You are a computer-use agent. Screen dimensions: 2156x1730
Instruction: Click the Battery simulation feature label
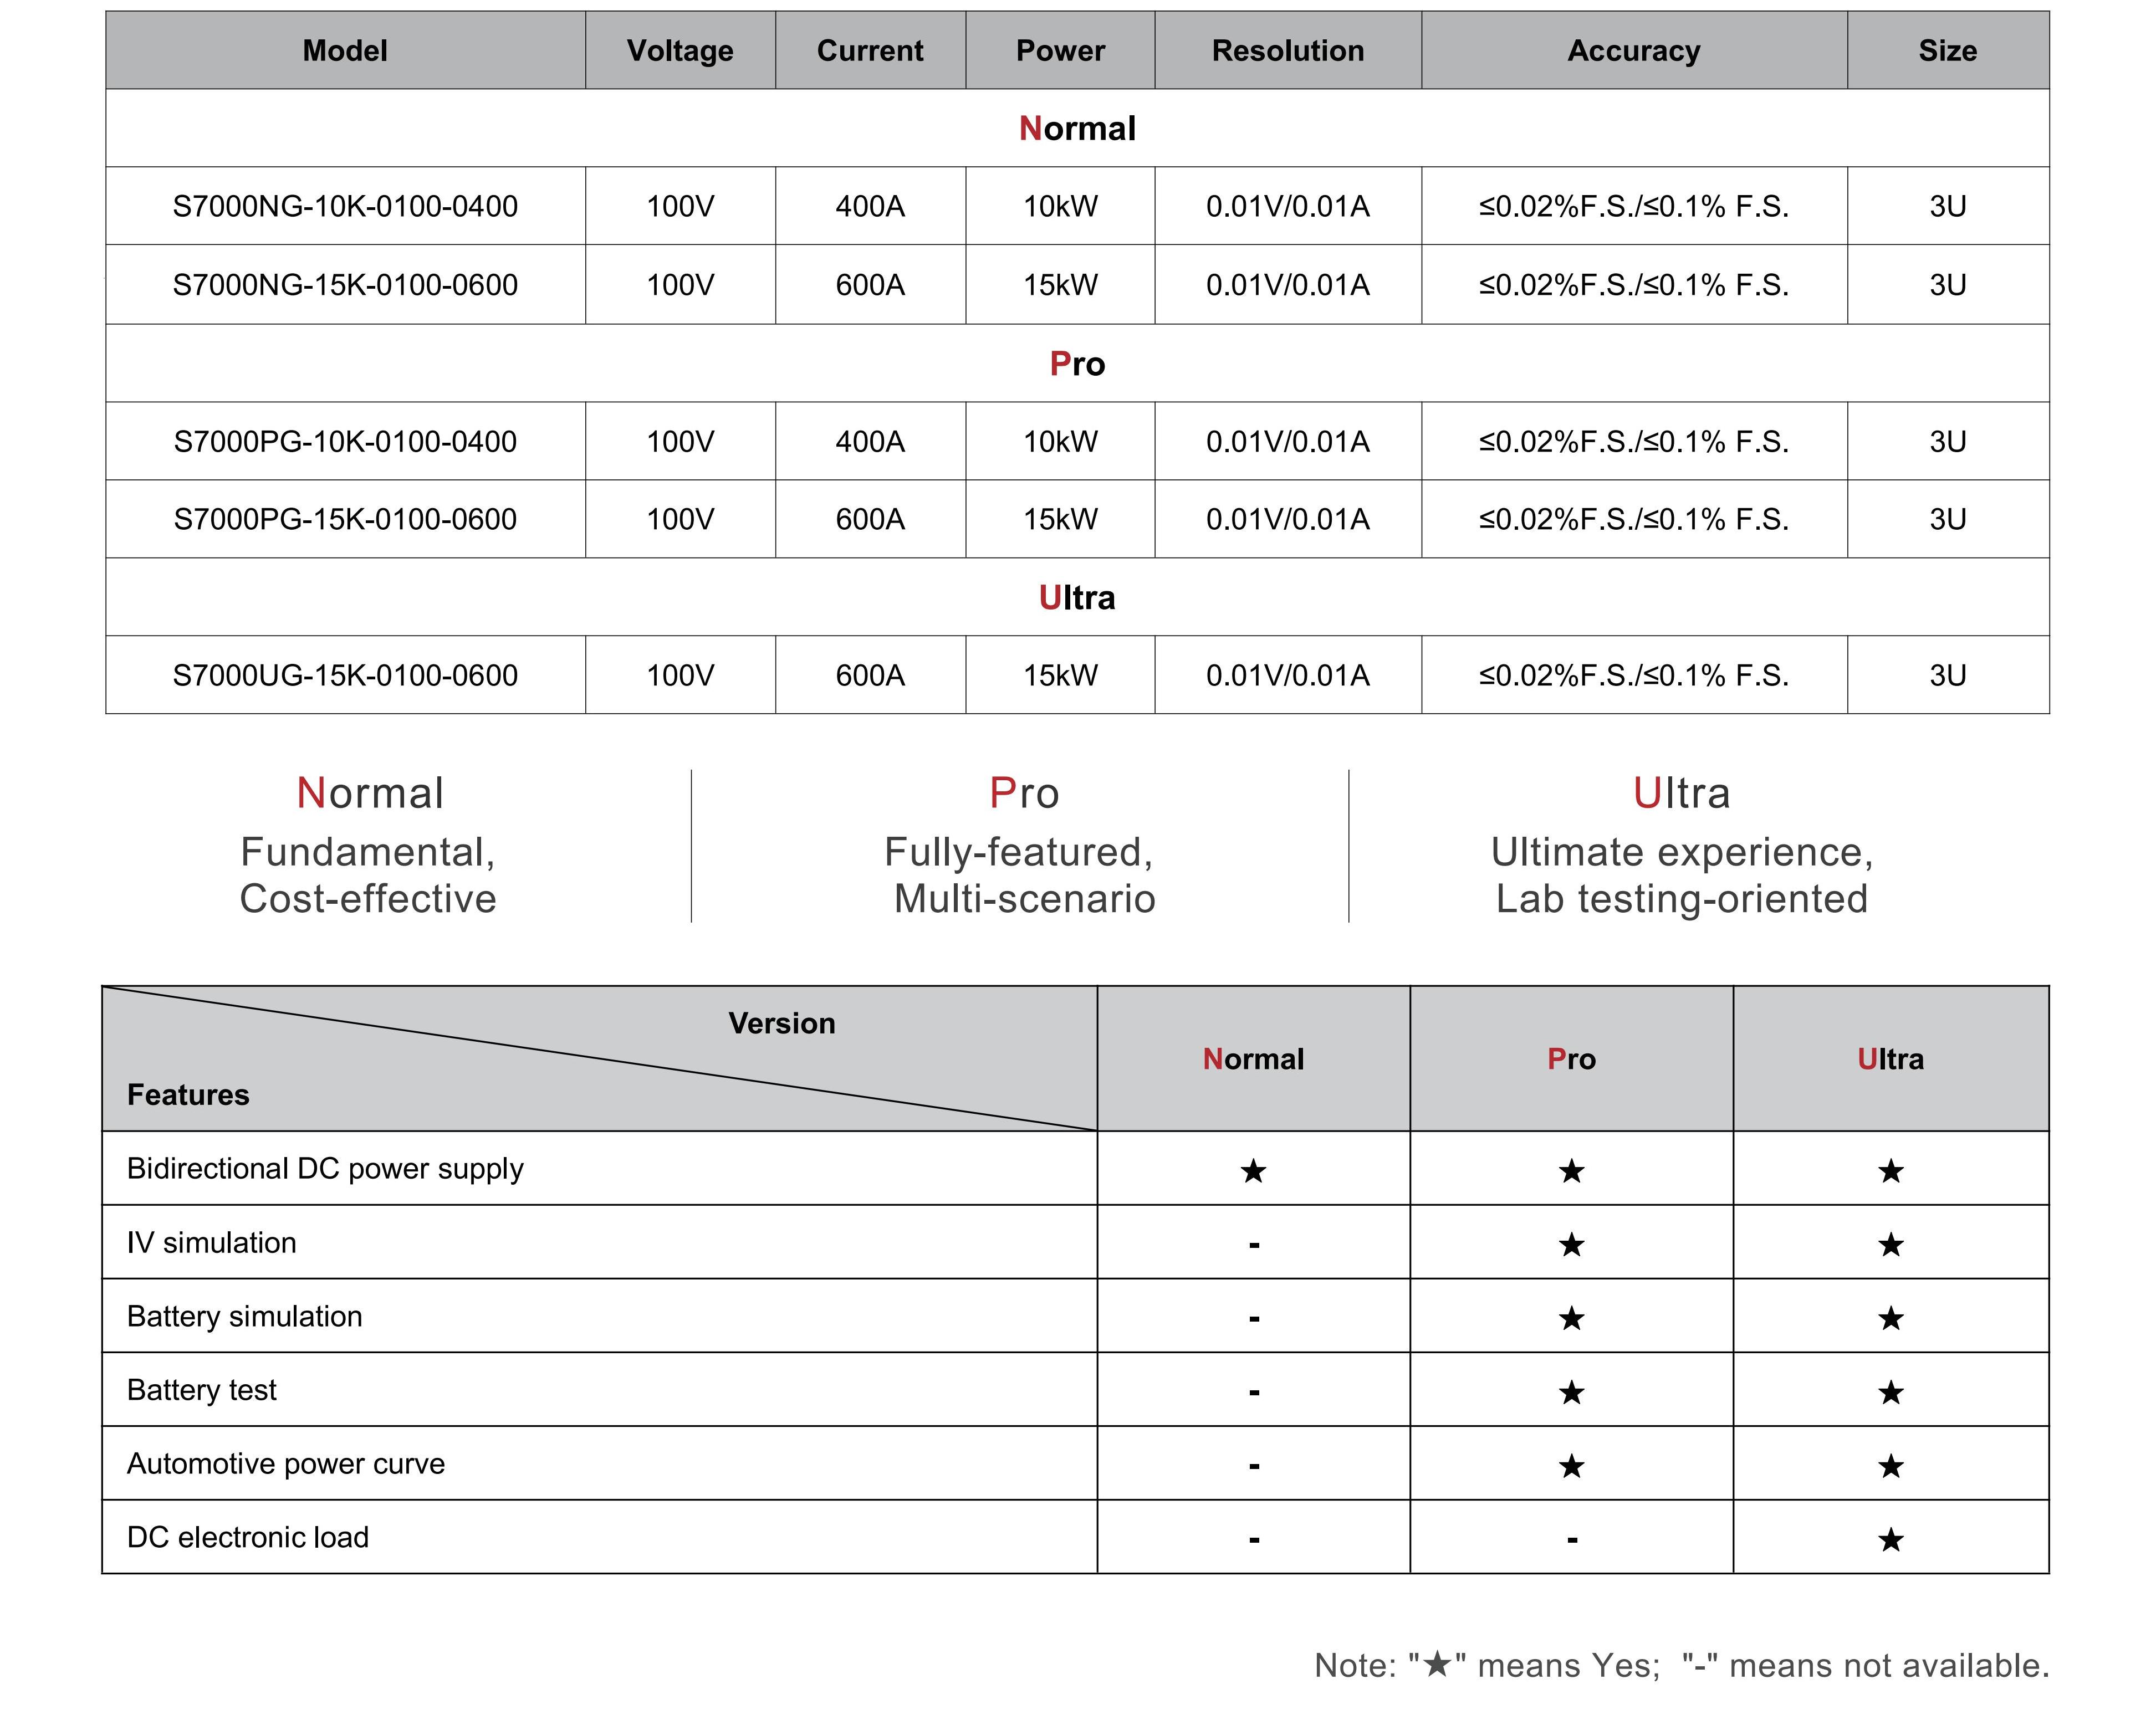pyautogui.click(x=245, y=1316)
